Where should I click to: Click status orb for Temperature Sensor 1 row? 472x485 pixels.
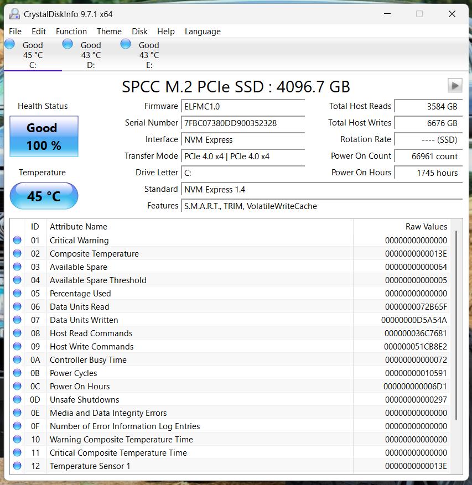17,466
